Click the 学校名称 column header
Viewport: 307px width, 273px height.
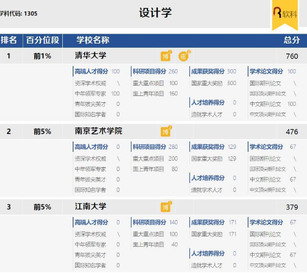tap(93, 40)
